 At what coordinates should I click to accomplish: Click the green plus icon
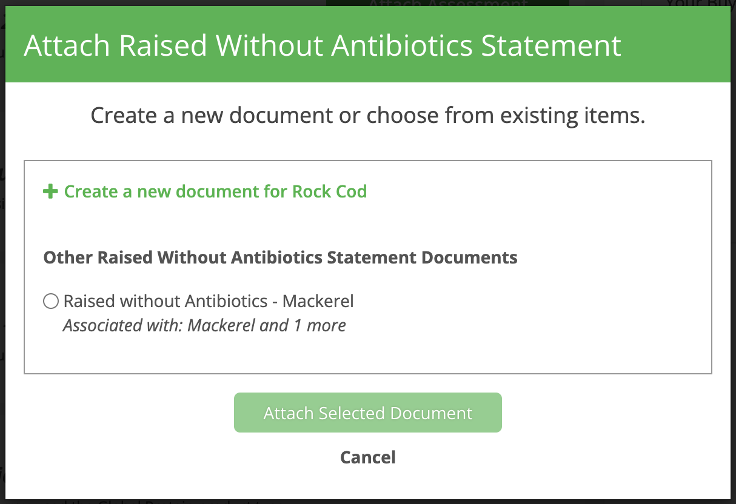coord(50,192)
